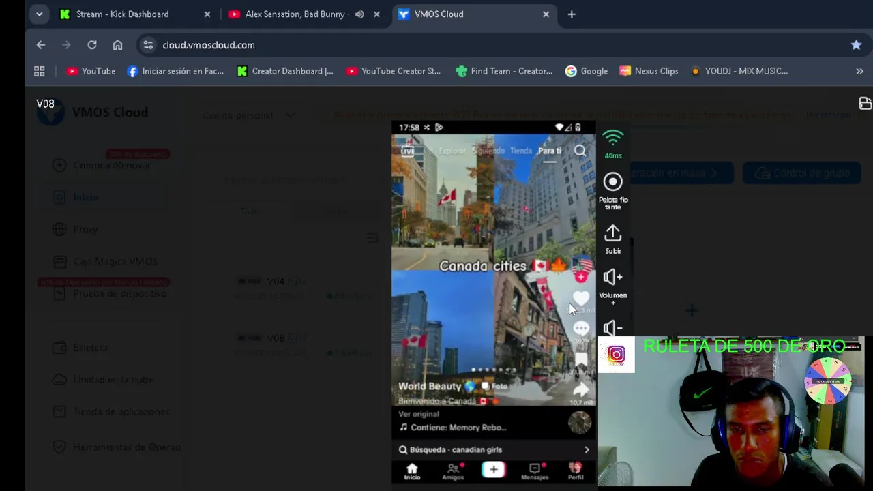873x491 pixels.
Task: Open Búsqueda canadian girls suggestion
Action: (494, 449)
